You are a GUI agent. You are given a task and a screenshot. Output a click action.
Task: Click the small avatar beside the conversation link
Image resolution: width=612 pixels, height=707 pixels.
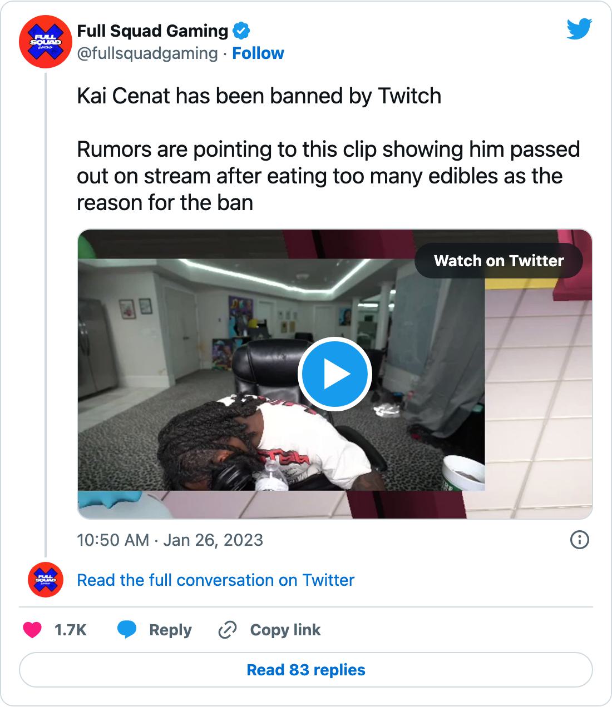(46, 580)
